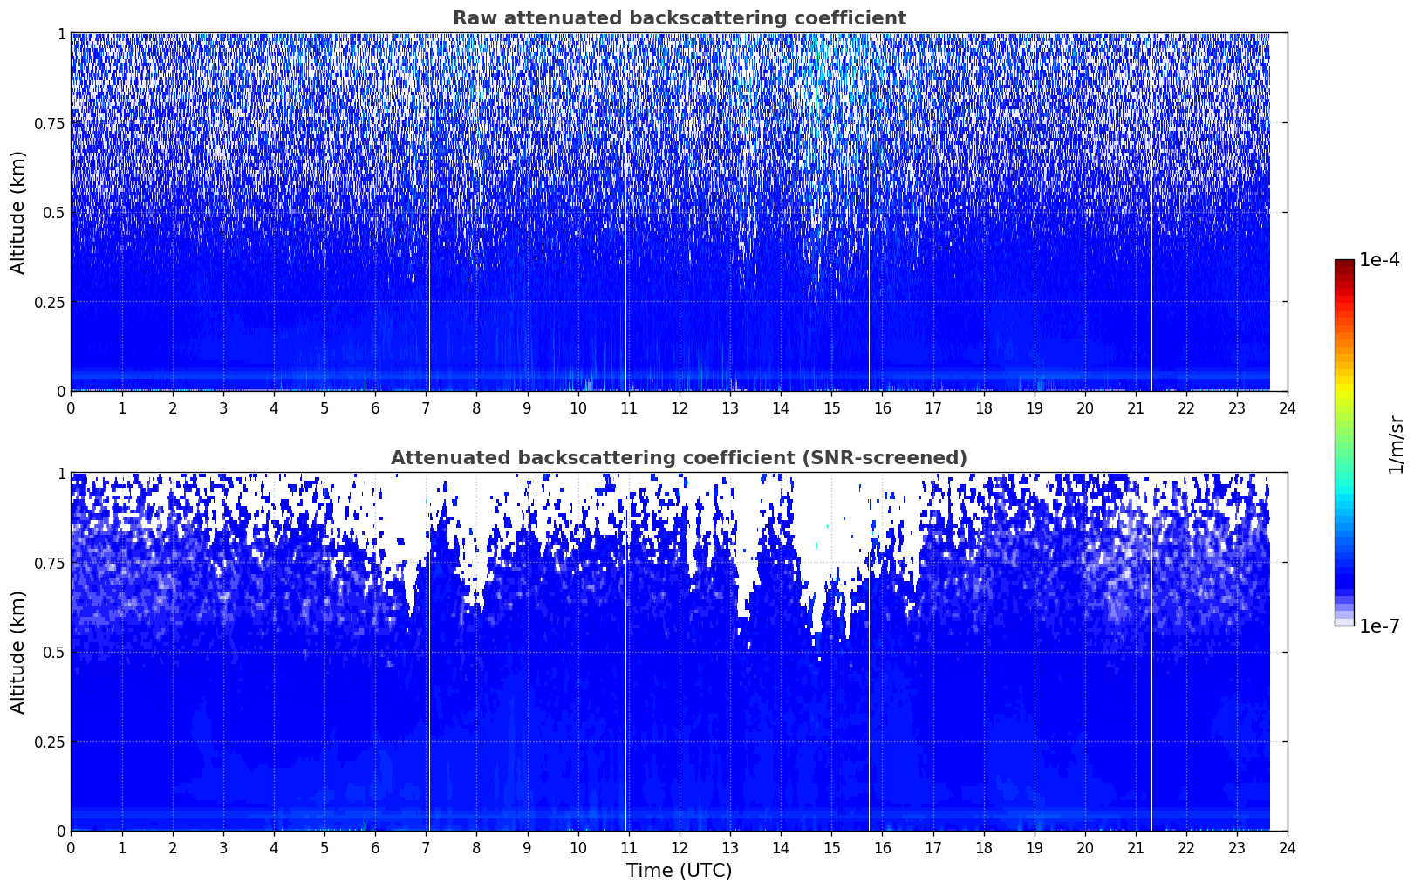Viewport: 1414px width, 890px height.
Task: Click the '1e-4' colorbar maximum label
Action: click(1379, 260)
